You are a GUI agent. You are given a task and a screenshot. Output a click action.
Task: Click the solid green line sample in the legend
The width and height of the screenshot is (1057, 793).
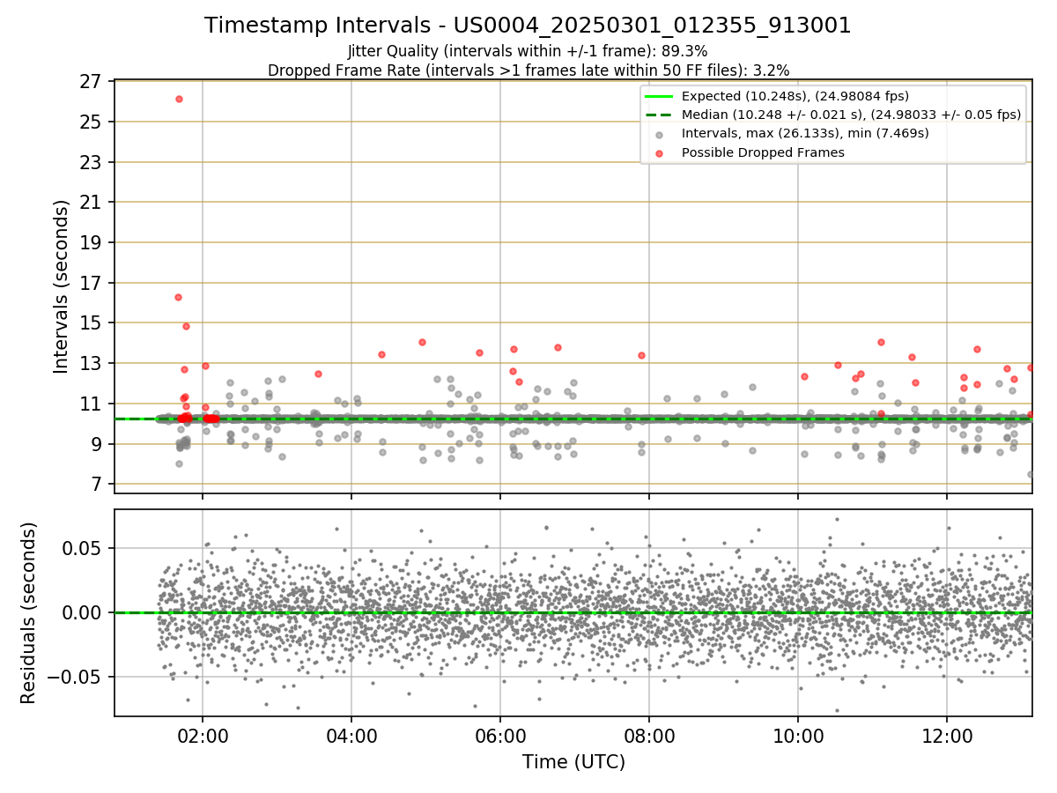[661, 96]
